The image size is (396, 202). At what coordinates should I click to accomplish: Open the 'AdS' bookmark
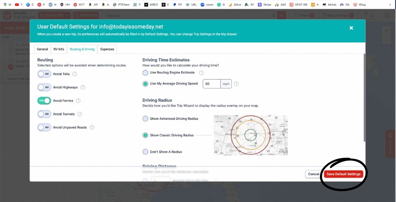(280, 5)
